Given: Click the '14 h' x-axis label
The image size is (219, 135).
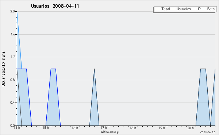Looking at the screenshot, I should [17, 128].
